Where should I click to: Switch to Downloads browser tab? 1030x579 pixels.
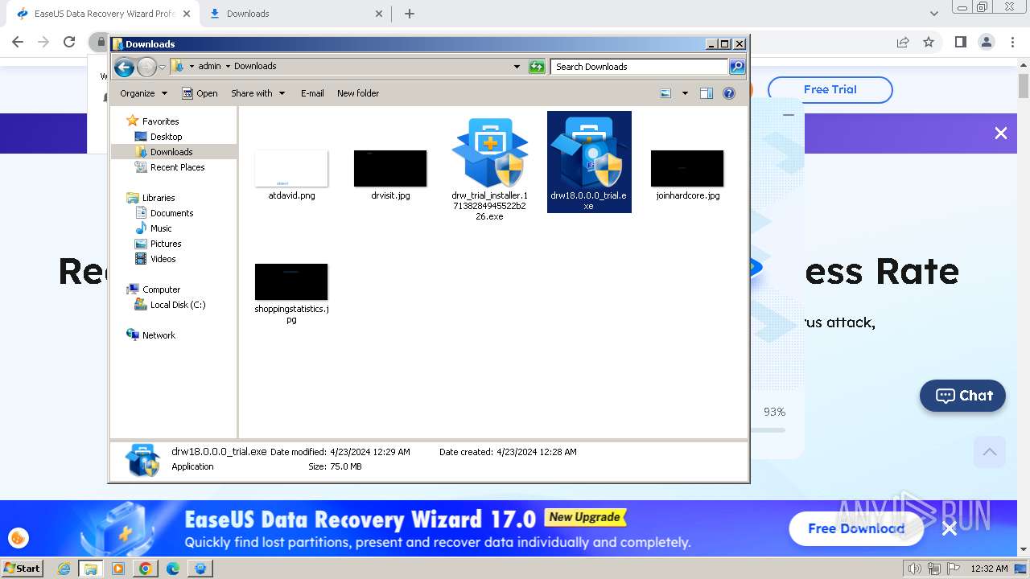click(294, 14)
